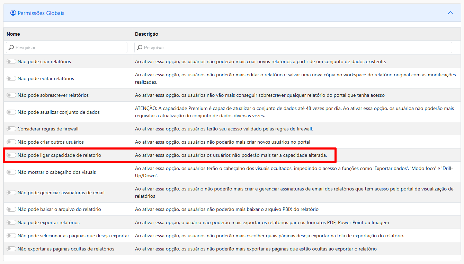Toggle 'Não pode editar relatórios' switch
464x264 pixels.
pos(11,78)
